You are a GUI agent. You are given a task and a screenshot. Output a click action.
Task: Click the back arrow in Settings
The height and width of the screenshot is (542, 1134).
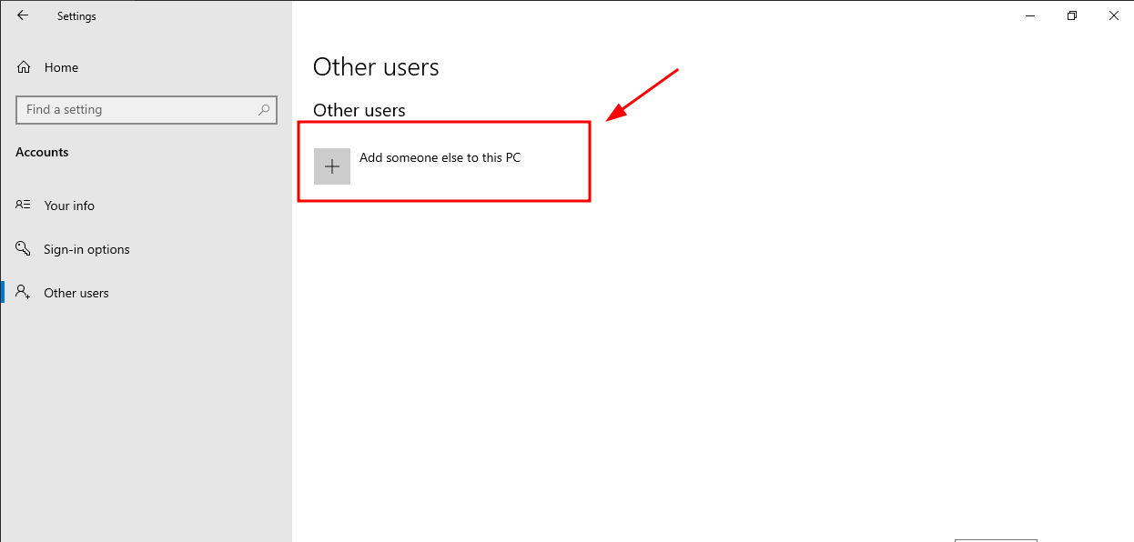coord(23,15)
